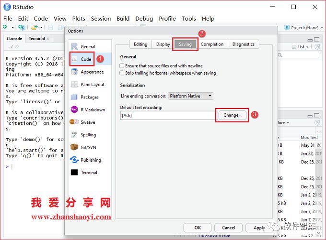Image resolution: width=326 pixels, height=240 pixels.
Task: Click the console working directory arrow icon
Action: 17,46
